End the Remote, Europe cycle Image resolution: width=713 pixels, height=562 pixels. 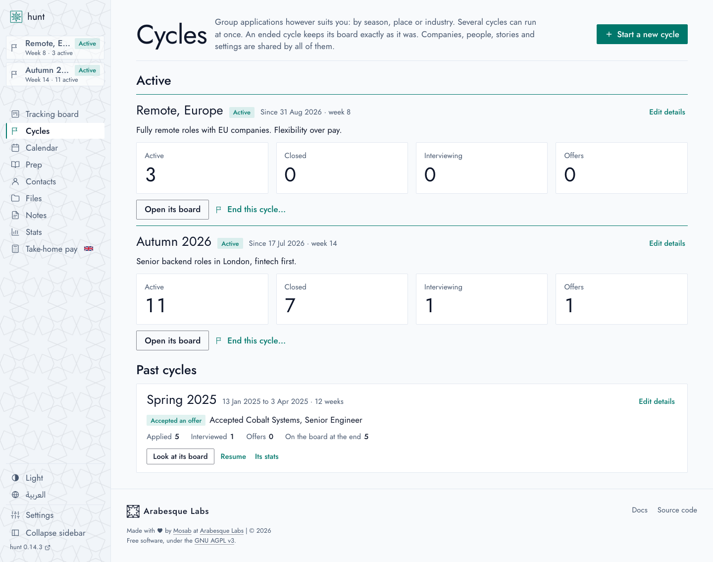pyautogui.click(x=251, y=209)
